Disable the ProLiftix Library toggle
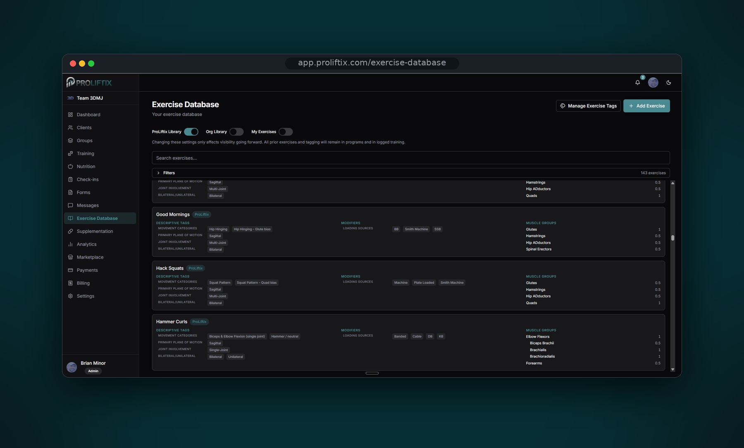This screenshot has width=744, height=448. coord(191,132)
